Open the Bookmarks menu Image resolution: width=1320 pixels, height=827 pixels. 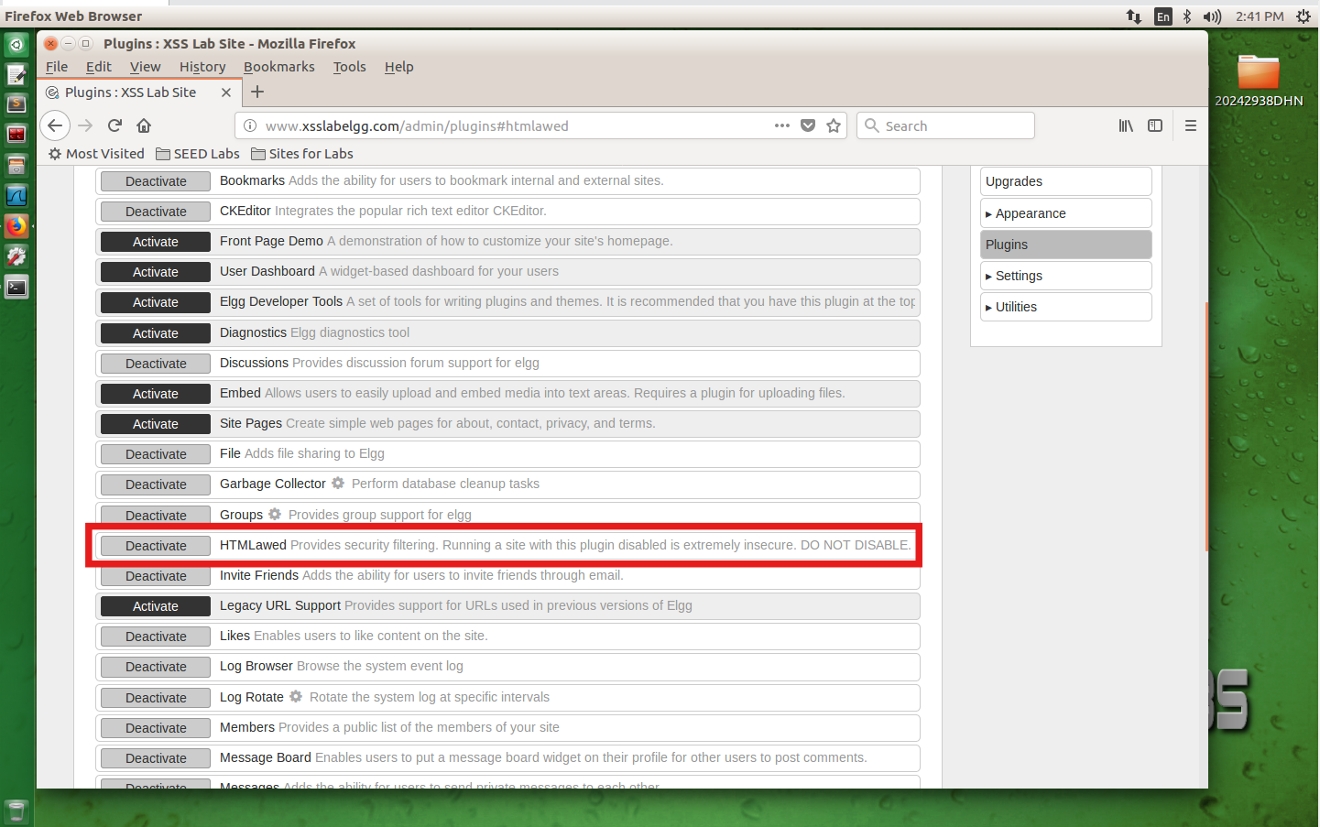click(x=279, y=67)
